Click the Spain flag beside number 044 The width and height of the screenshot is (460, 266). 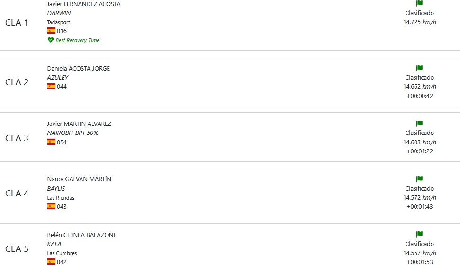tap(51, 86)
